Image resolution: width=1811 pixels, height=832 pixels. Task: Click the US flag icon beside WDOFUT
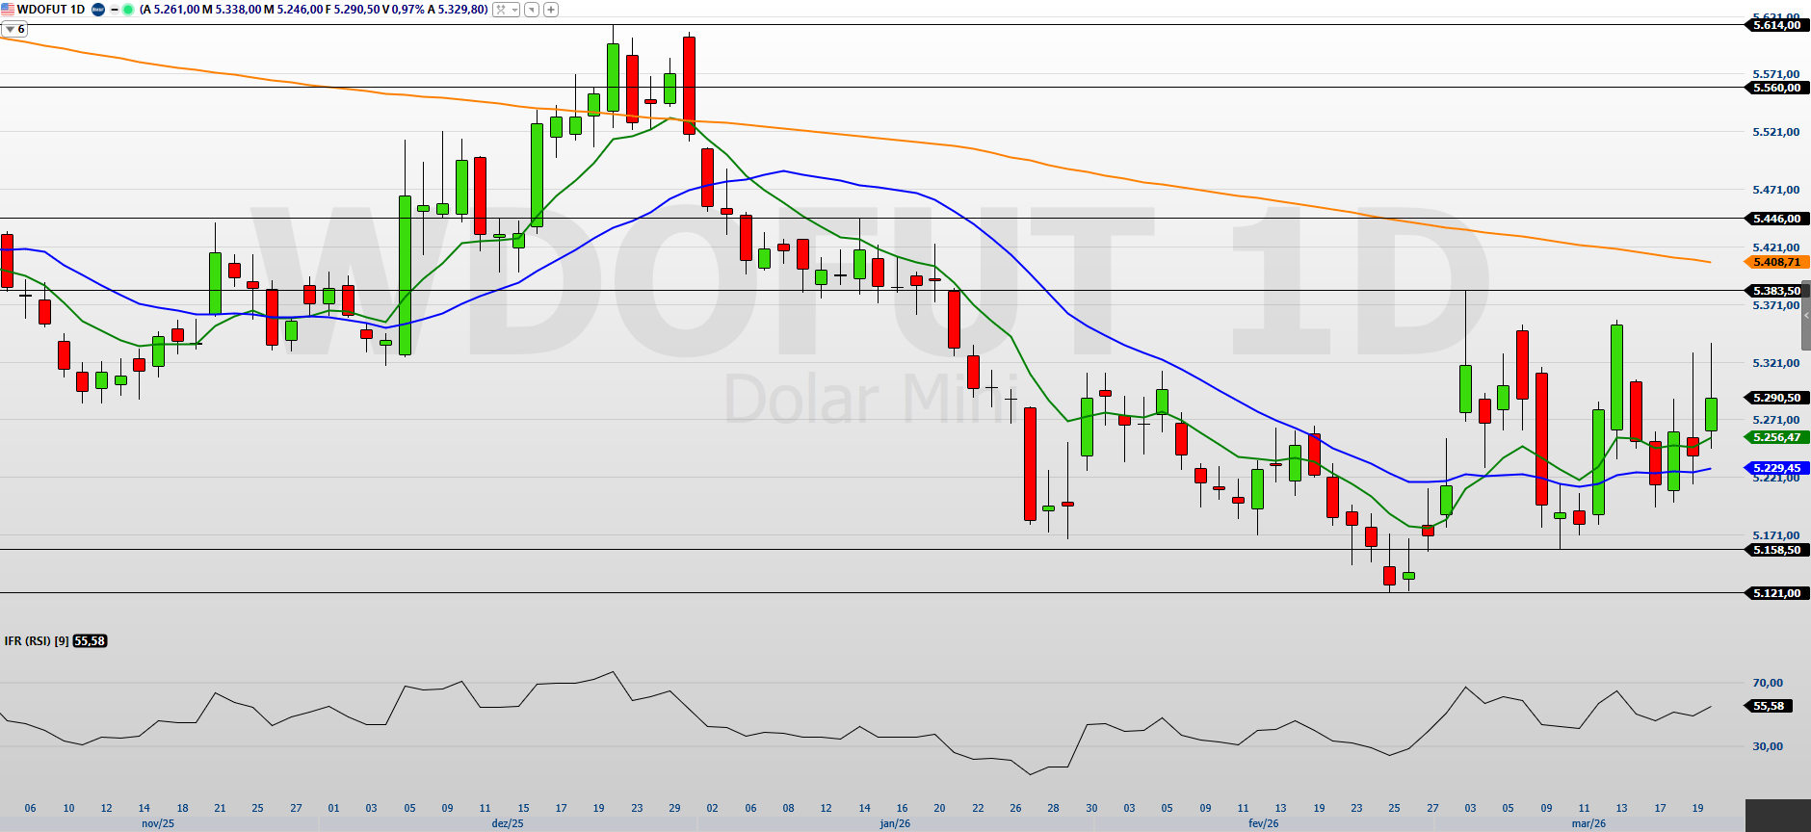8,10
